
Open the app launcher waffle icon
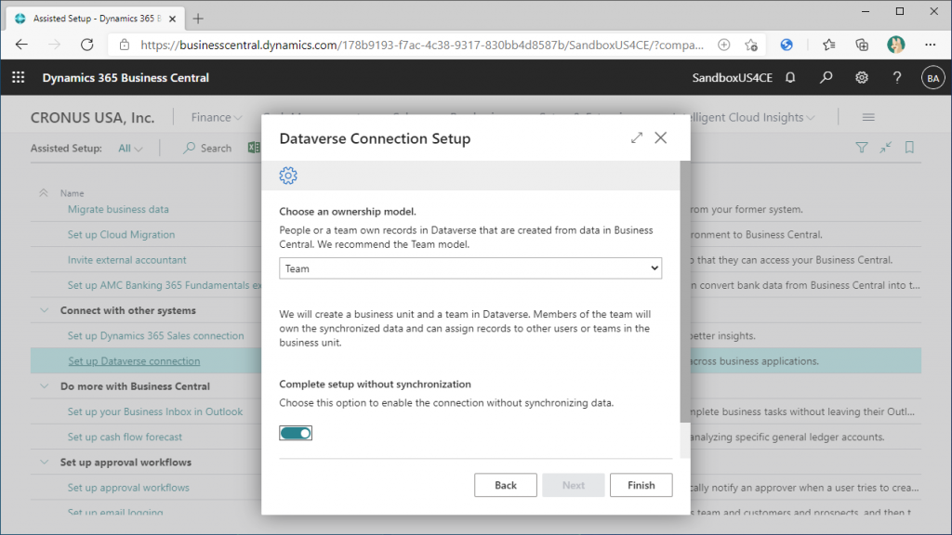point(19,78)
